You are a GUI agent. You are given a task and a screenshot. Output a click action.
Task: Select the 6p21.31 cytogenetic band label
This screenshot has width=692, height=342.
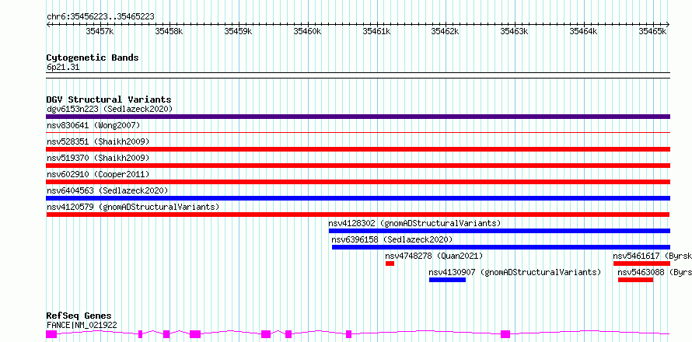pos(63,68)
